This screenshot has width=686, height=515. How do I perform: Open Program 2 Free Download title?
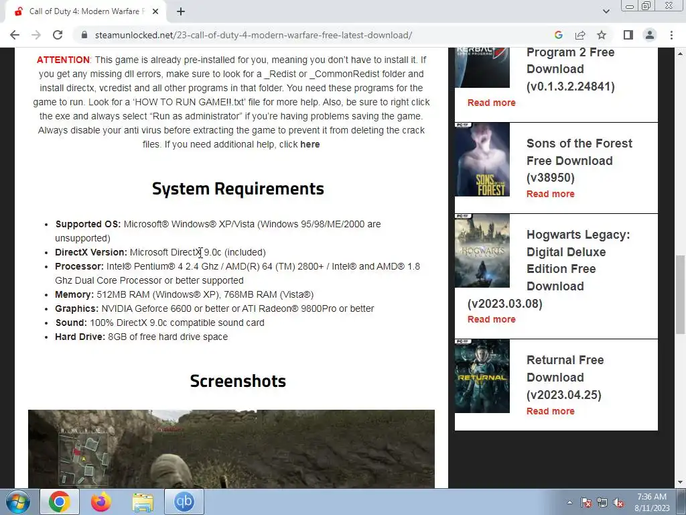pos(571,69)
